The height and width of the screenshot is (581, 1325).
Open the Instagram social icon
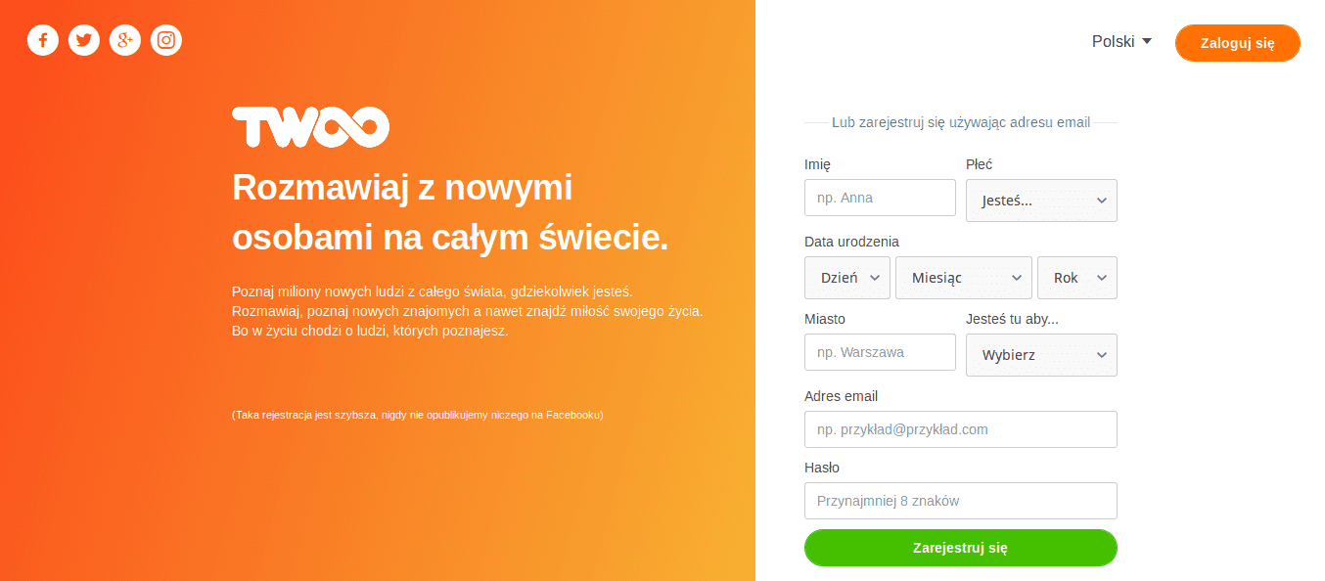pos(166,40)
